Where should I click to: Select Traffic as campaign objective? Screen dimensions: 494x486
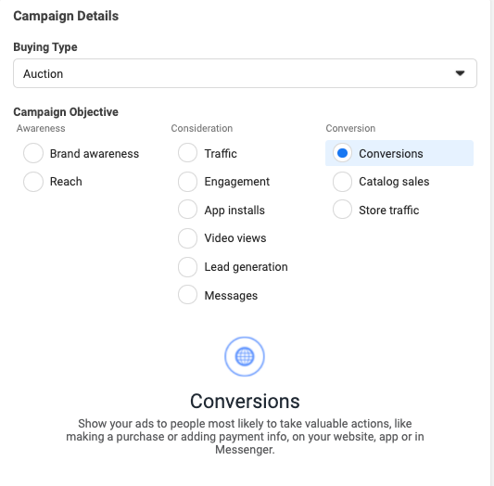(187, 153)
